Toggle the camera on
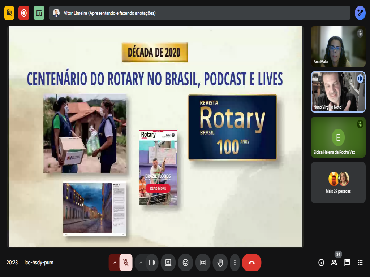370x277 pixels. [x=152, y=263]
